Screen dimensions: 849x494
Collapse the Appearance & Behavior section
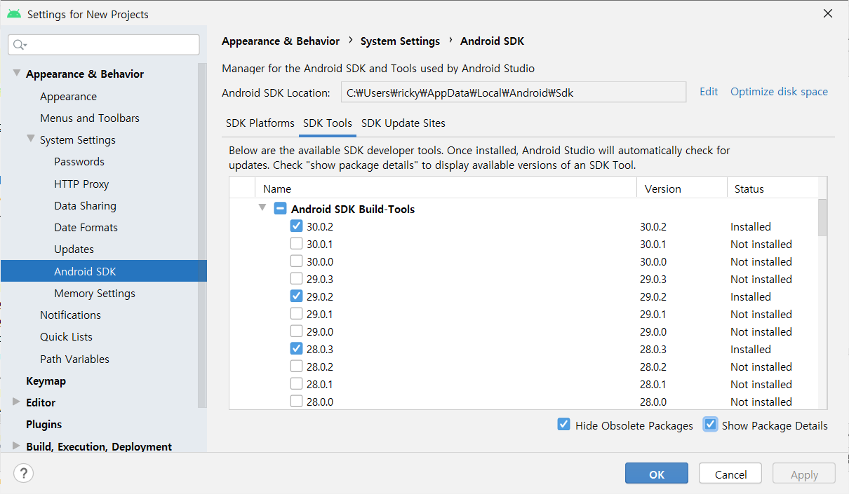[x=17, y=73]
